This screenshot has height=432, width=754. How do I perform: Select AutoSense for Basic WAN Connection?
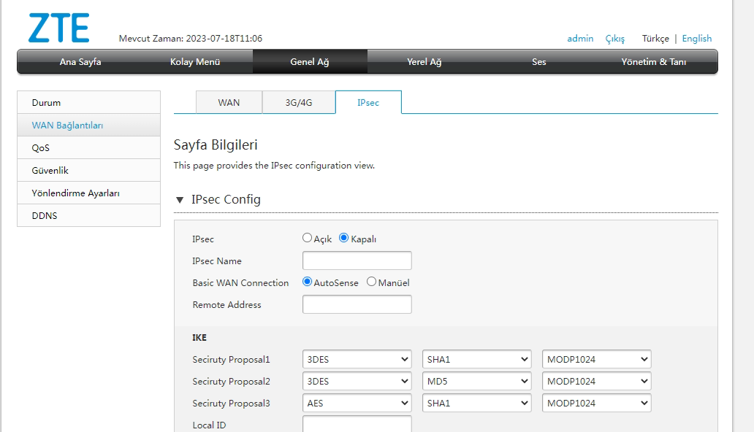[307, 282]
